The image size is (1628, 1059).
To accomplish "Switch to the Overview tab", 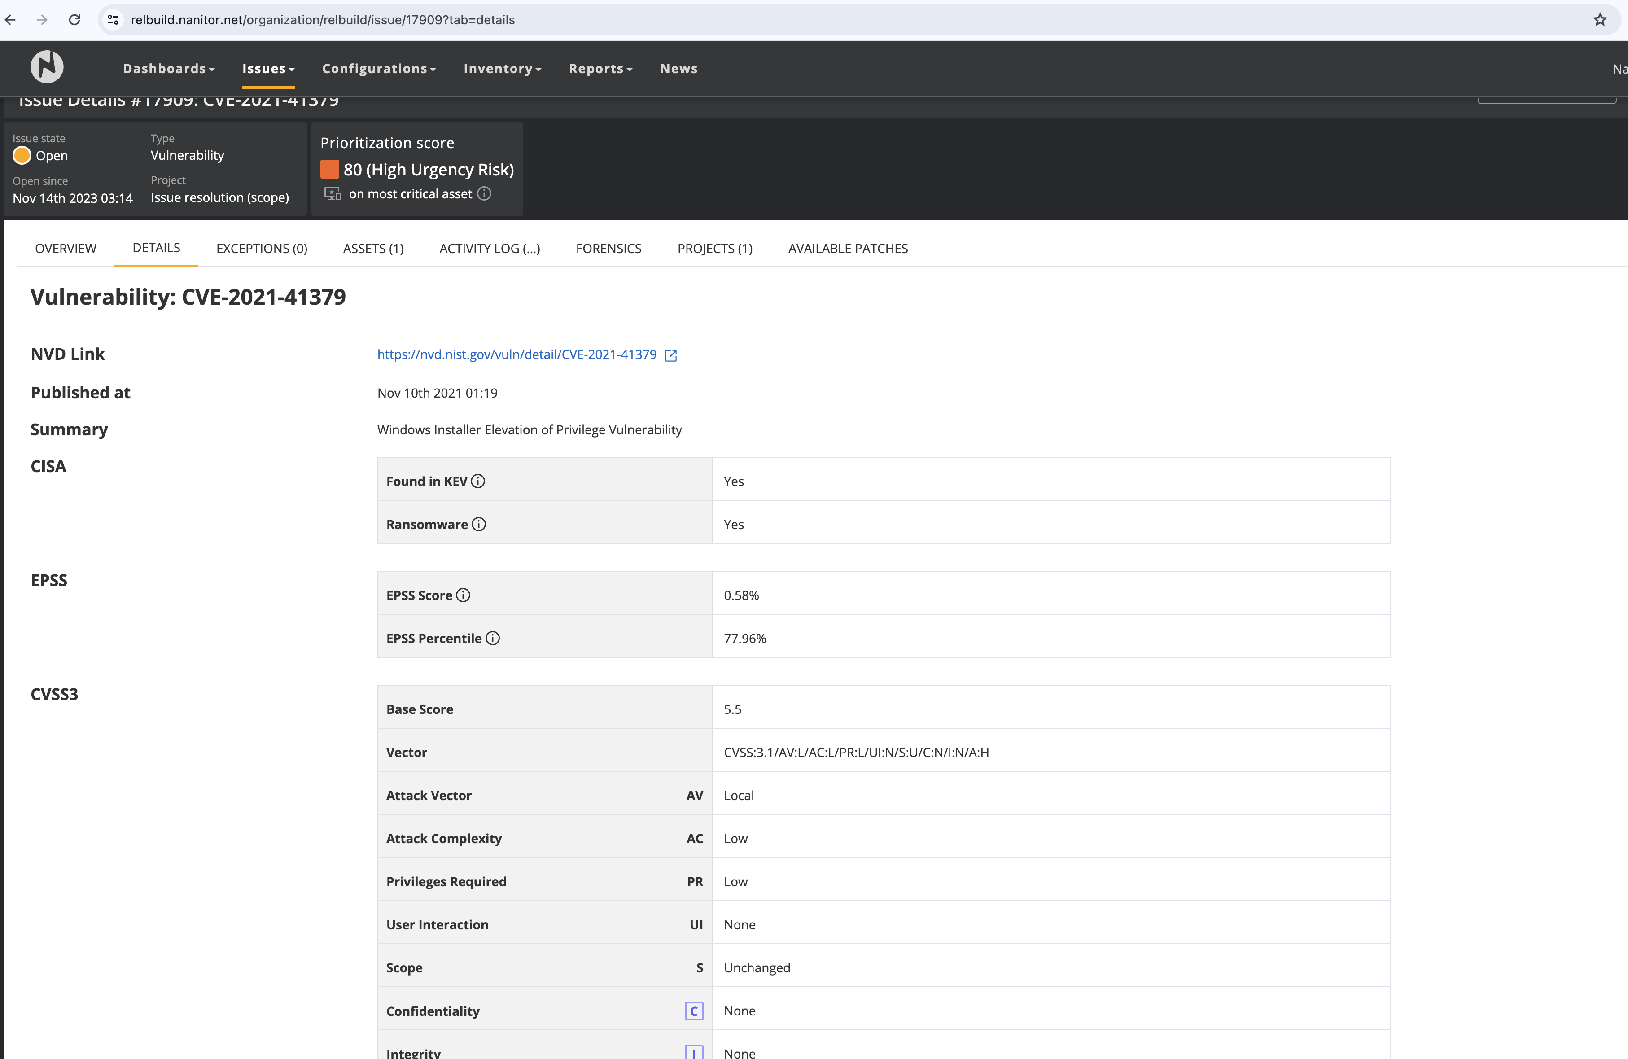I will (66, 248).
